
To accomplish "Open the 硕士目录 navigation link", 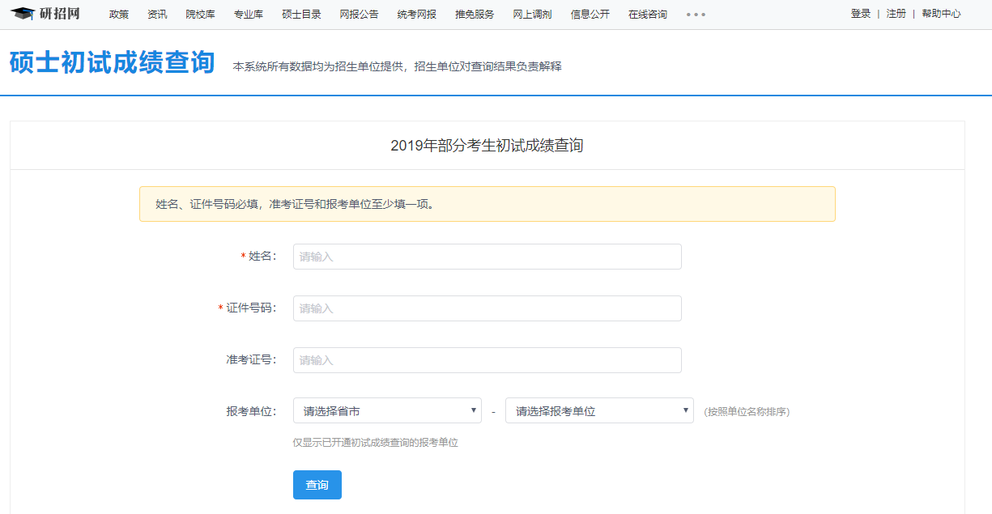I will 301,15.
